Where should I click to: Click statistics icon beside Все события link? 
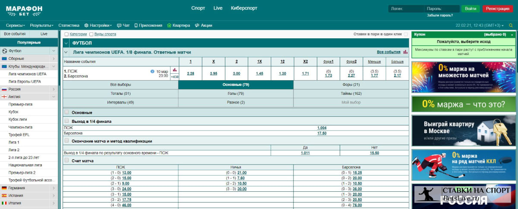pos(405,52)
